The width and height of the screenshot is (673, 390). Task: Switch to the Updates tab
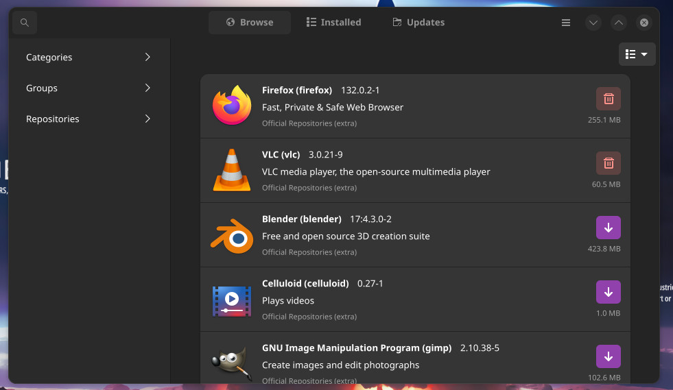point(418,23)
